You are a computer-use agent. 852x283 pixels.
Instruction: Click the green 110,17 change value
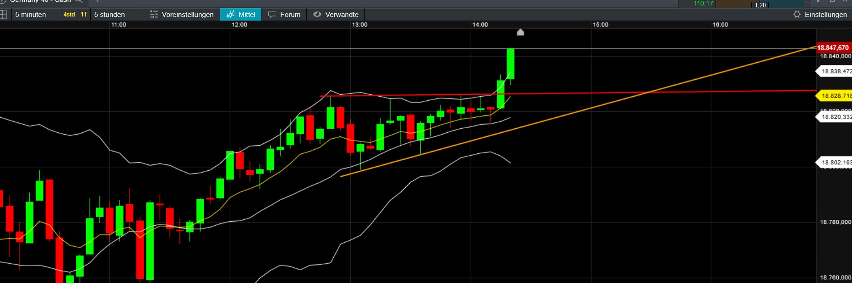tap(703, 4)
